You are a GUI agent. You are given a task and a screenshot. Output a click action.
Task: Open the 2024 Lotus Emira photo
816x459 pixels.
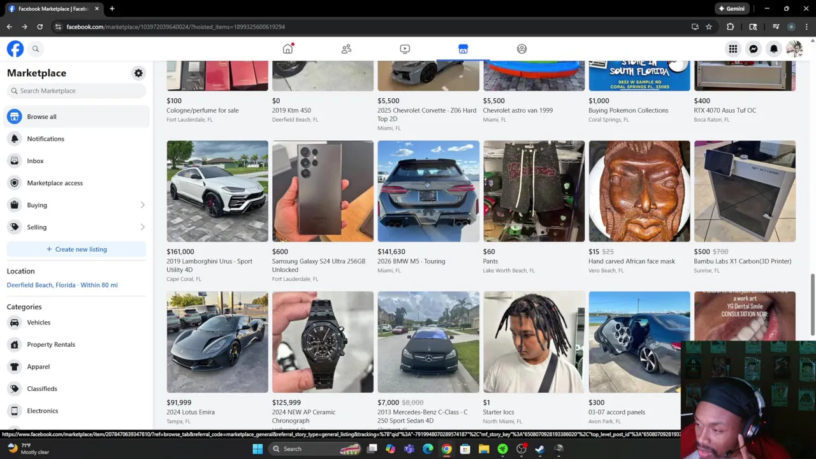point(217,342)
